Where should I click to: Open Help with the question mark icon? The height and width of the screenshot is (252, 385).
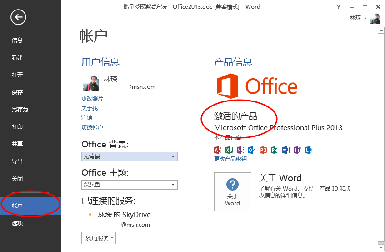338,7
